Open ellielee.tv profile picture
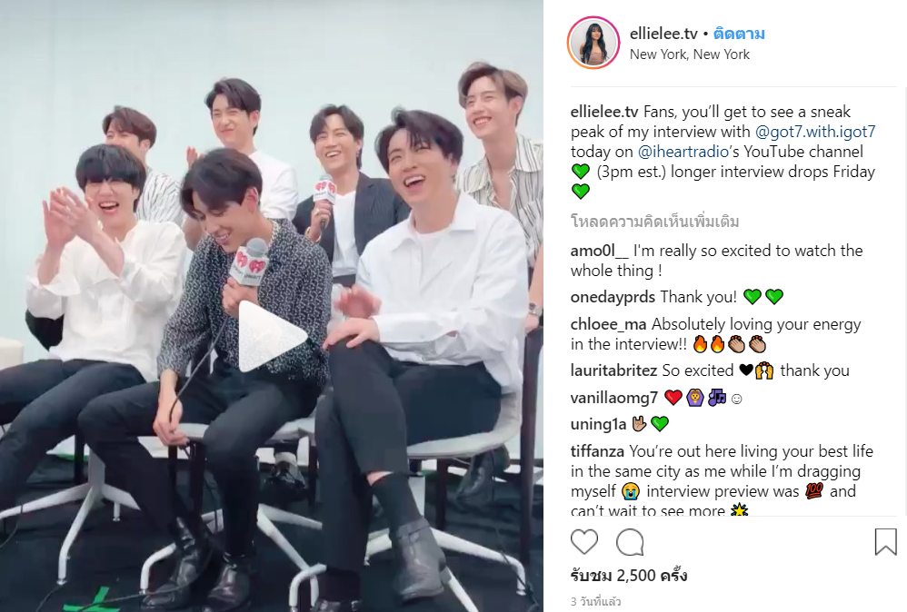Screen dimensions: 907x612 pos(593,43)
